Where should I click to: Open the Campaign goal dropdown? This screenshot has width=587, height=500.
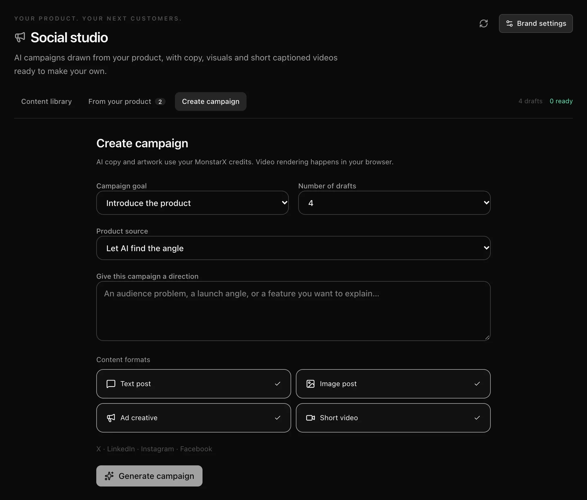192,203
